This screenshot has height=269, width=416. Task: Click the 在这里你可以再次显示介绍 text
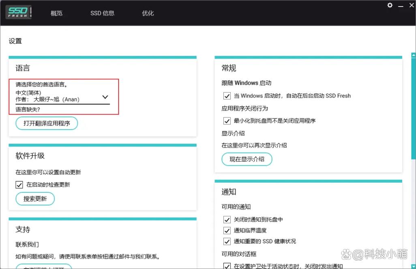pos(254,145)
